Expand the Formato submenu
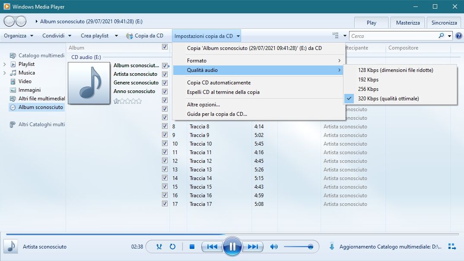Image resolution: width=464 pixels, height=261 pixels. [259, 60]
